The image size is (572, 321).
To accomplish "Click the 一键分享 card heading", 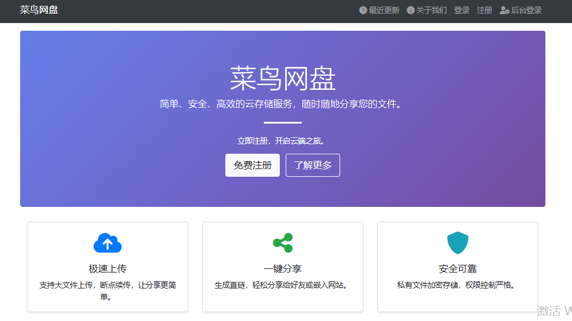I will 283,269.
